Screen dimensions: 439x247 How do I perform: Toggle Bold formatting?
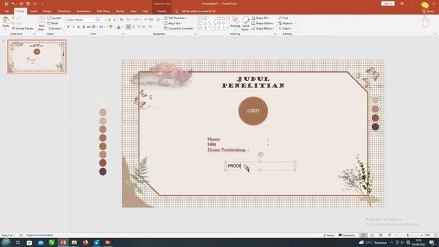[69, 27]
